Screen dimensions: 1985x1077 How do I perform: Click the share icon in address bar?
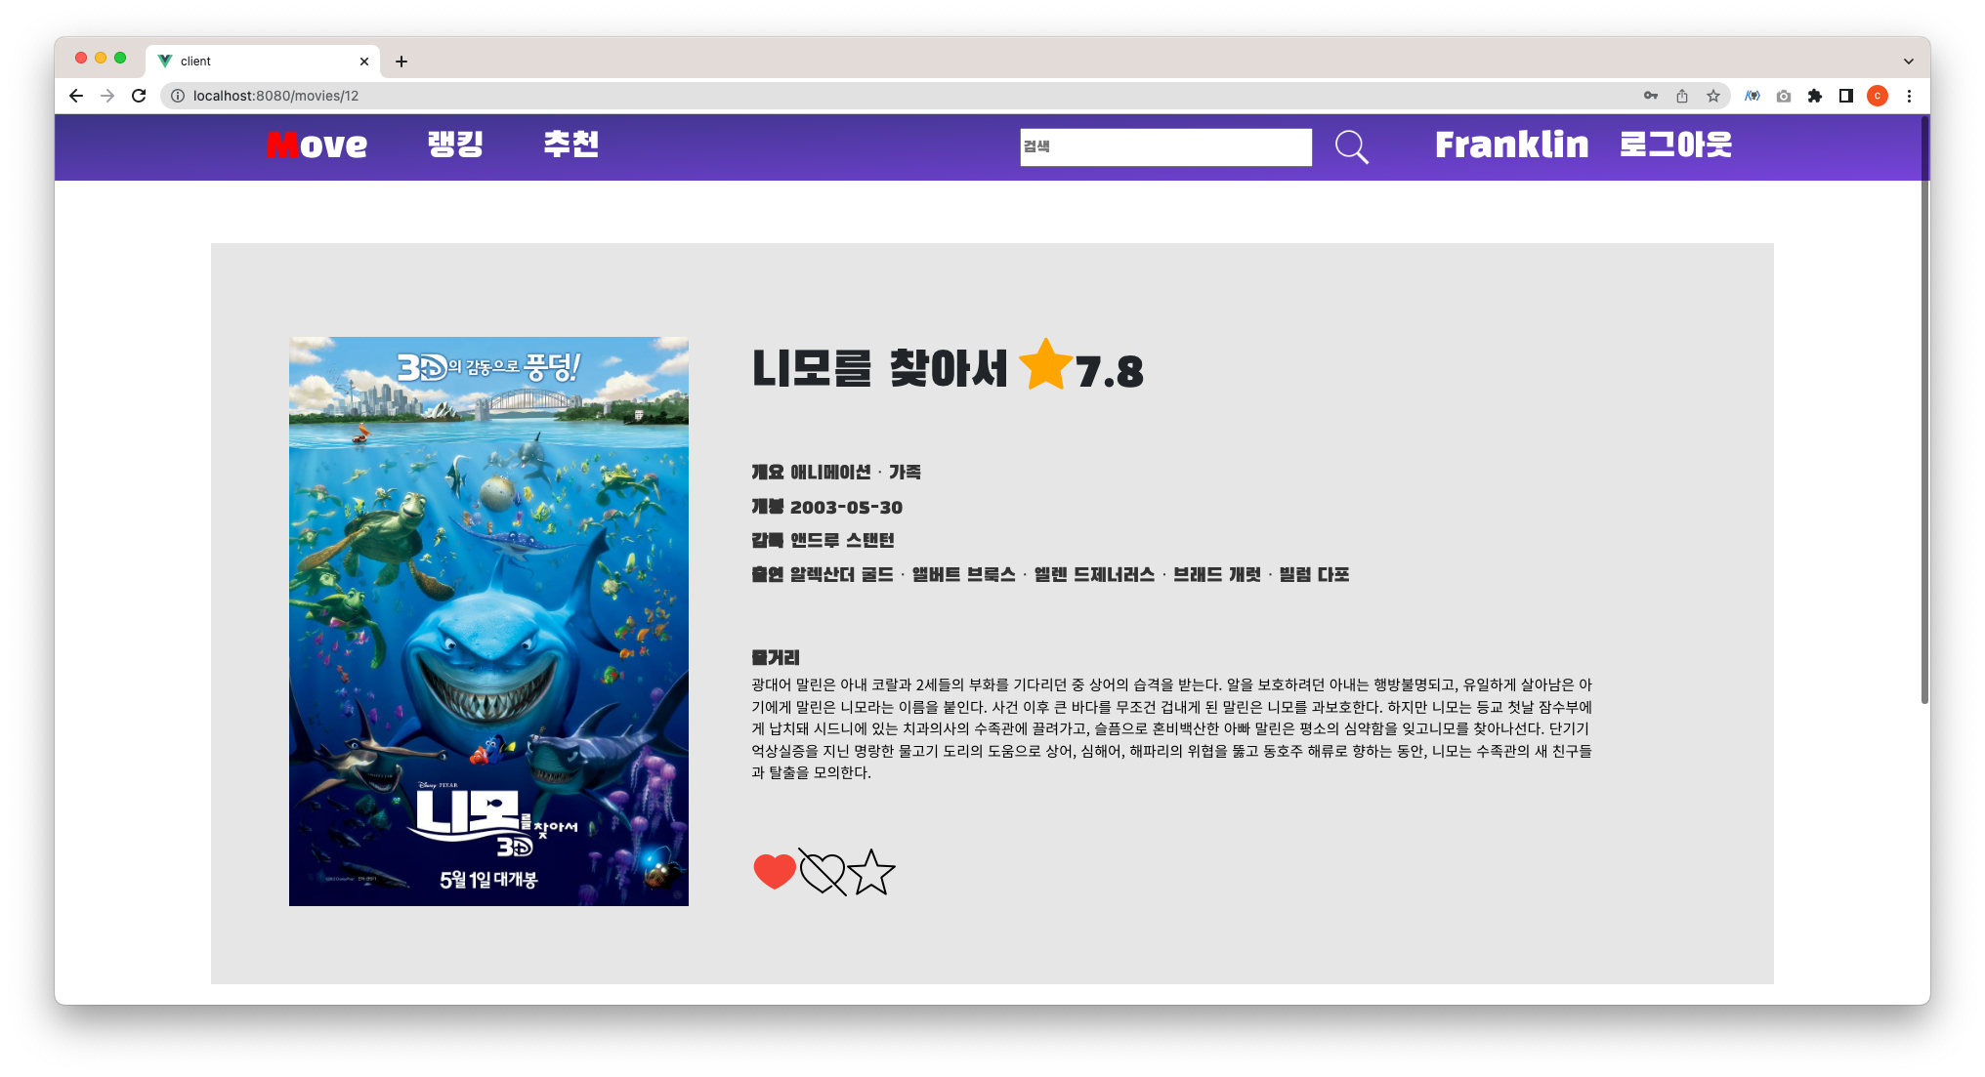pos(1682,96)
